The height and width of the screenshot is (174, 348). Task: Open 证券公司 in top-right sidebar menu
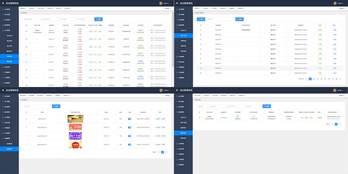click(x=184, y=30)
